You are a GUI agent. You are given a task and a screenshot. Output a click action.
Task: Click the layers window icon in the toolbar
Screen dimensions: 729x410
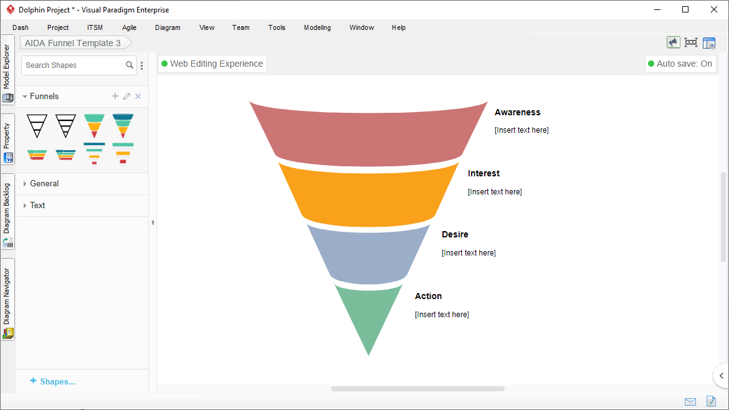coord(709,42)
